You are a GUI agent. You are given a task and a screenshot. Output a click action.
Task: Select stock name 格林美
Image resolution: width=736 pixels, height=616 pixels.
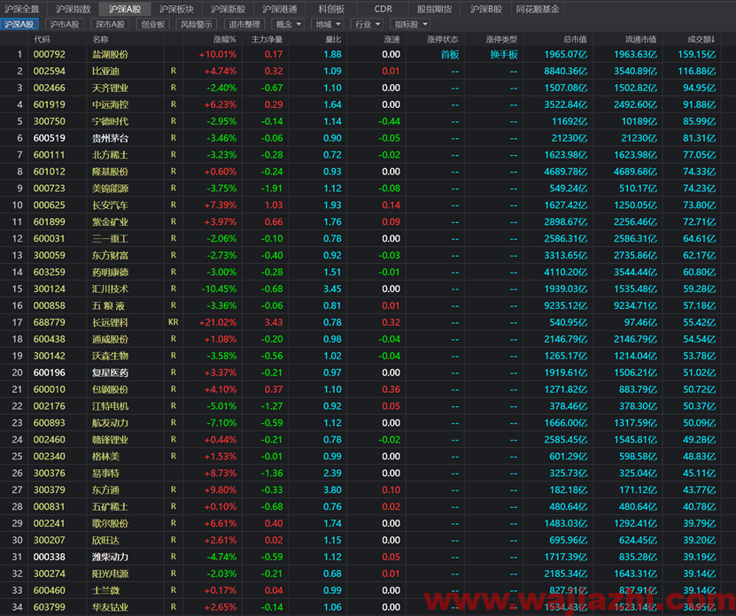(105, 457)
